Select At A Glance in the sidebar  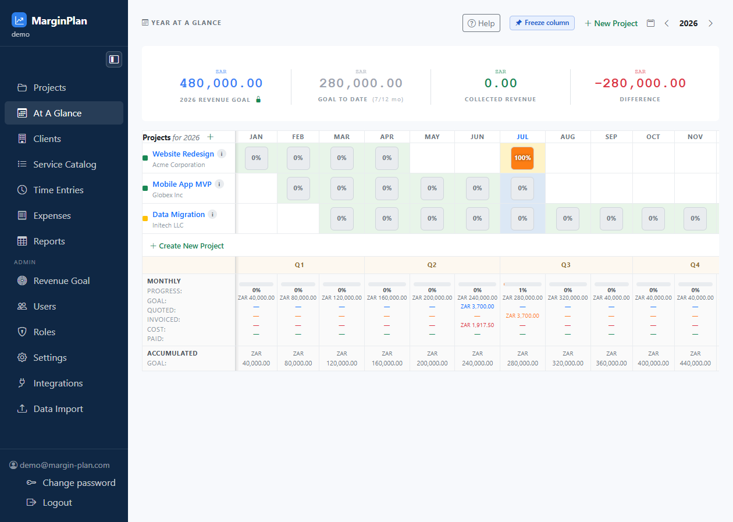(64, 113)
